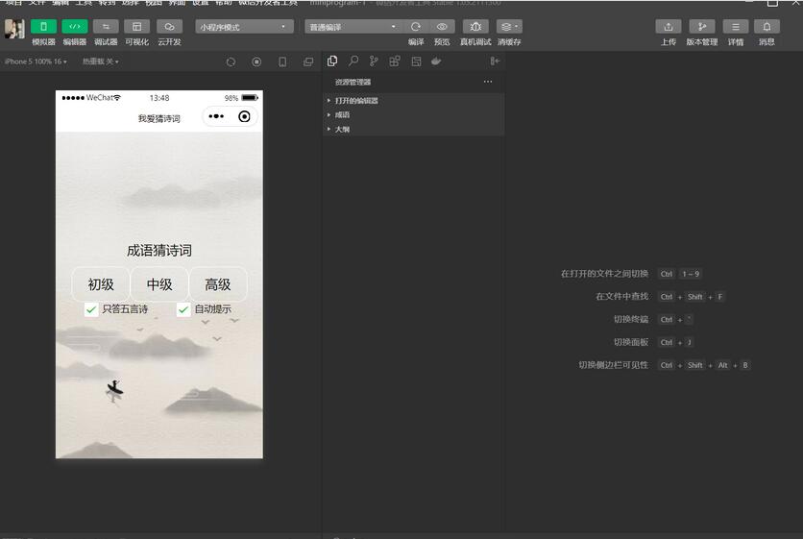Open the 文件 menu in menu bar
The image size is (803, 539).
click(x=36, y=2)
